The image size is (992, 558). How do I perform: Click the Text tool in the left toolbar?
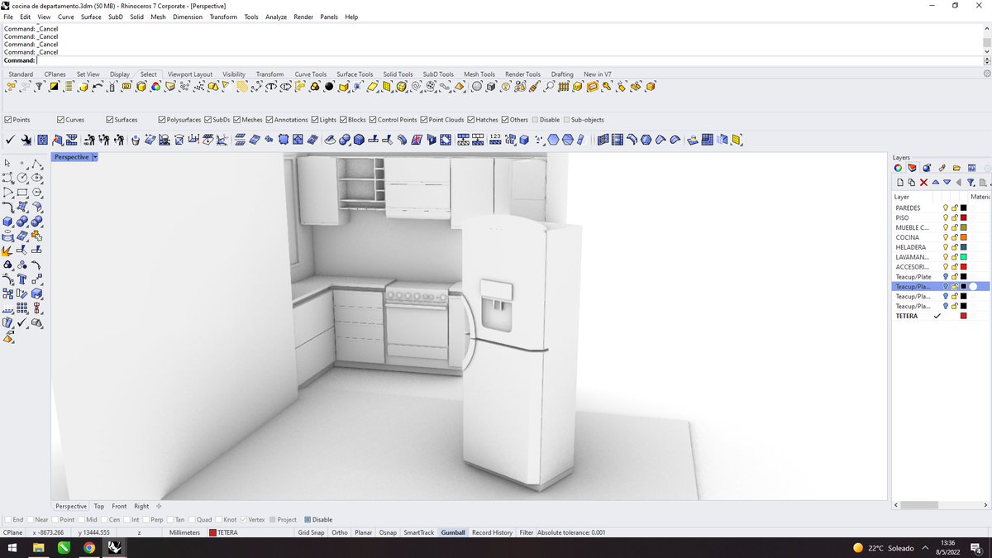[21, 279]
